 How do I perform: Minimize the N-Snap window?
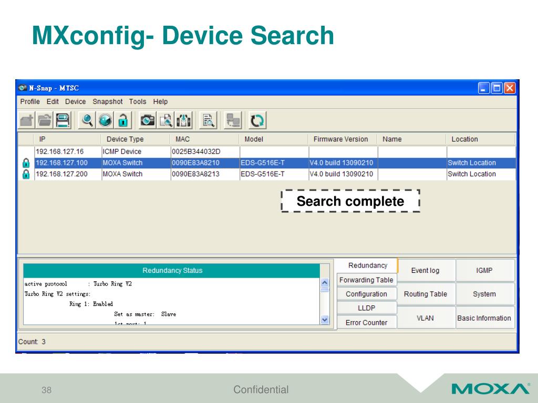coord(484,88)
